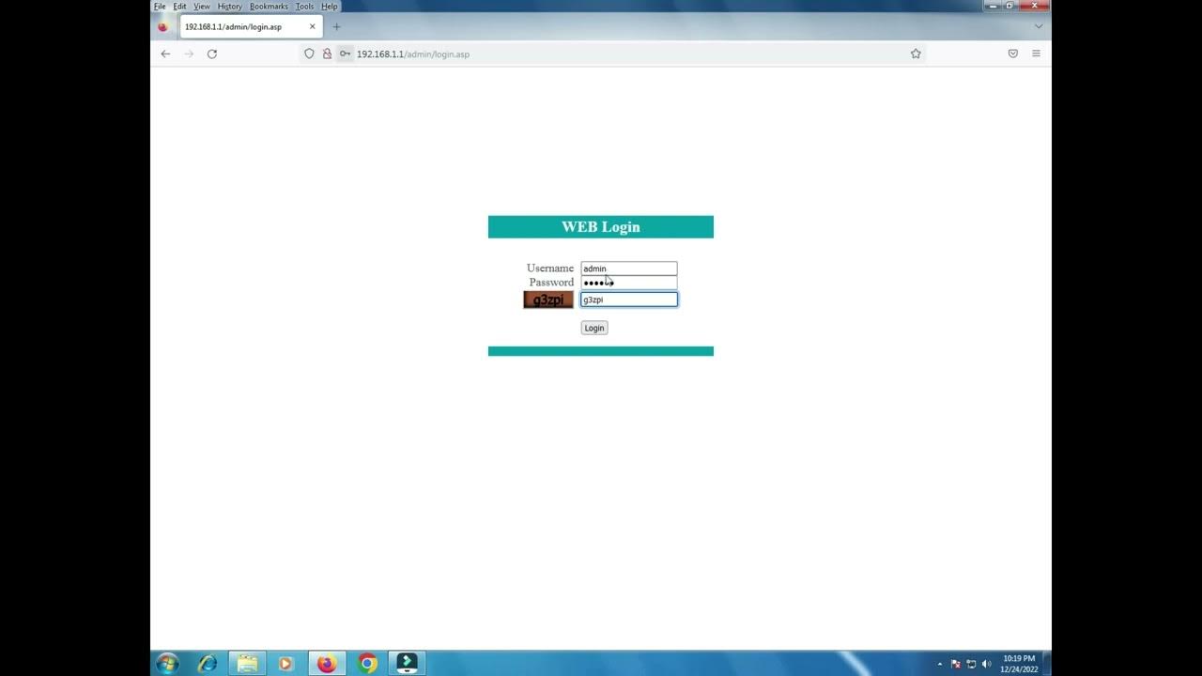Click the Firefox forward arrow
Screen dimensions: 1202x676
189,54
